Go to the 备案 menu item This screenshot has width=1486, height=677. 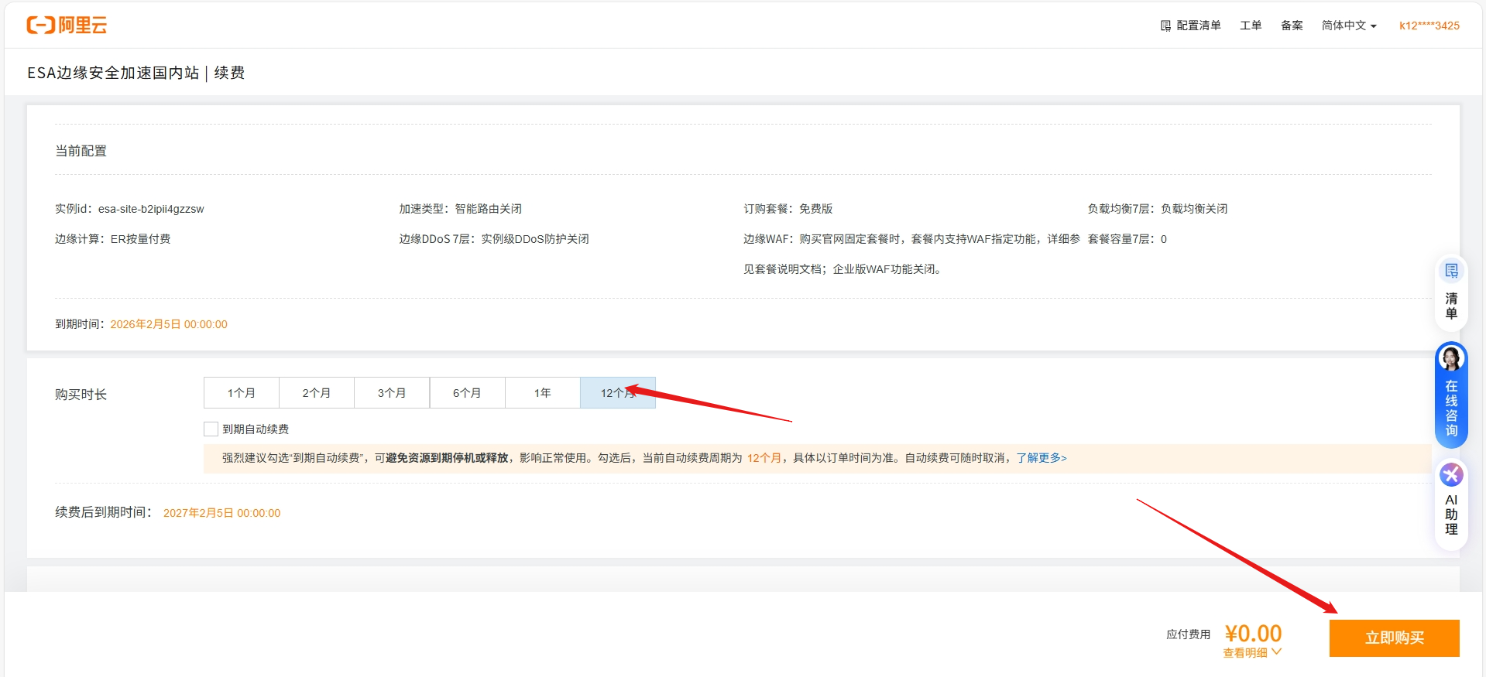(1291, 26)
